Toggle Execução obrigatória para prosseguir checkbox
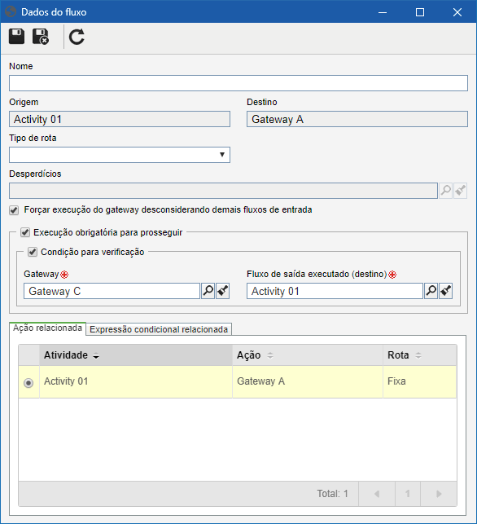This screenshot has width=477, height=524. pyautogui.click(x=25, y=232)
